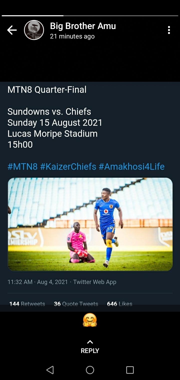Viewport: 180px width, 380px height.
Task: Tap the 11:32 AM Aug 4, 2021 timestamp
Action: click(37, 282)
